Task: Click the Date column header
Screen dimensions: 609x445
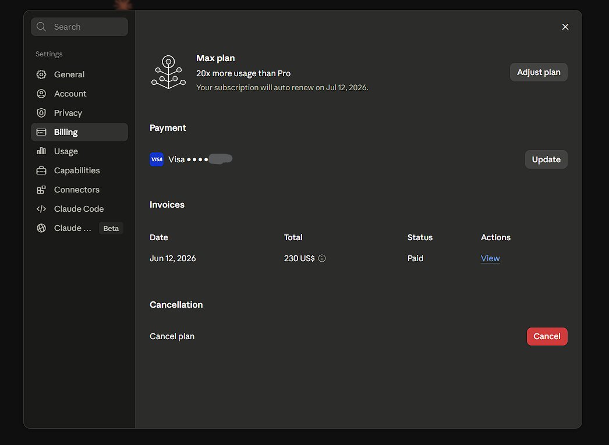Action: 159,237
